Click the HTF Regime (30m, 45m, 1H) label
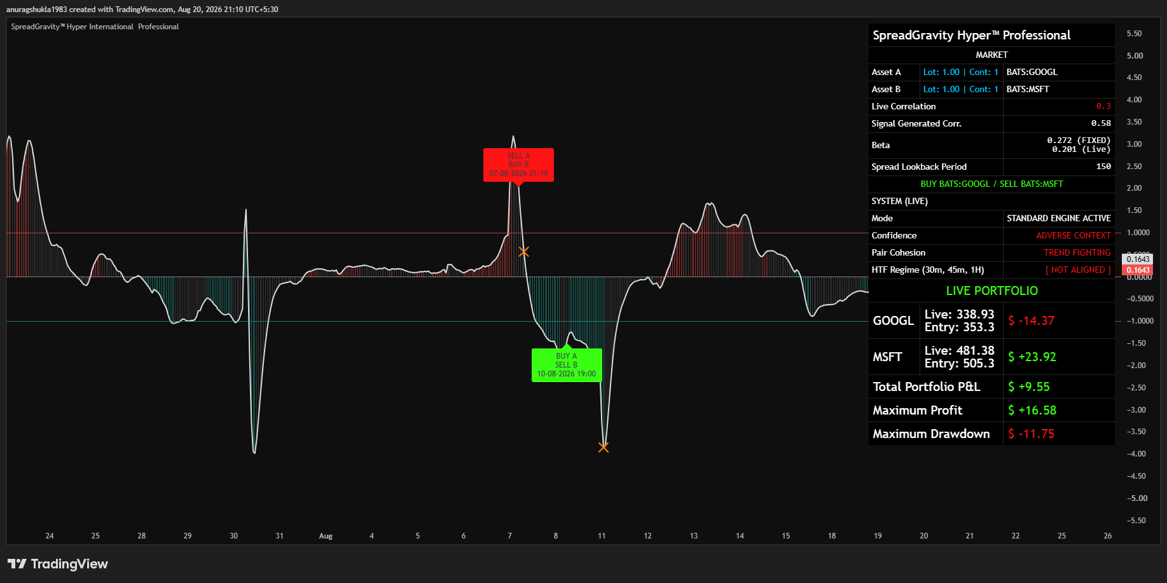 point(927,270)
